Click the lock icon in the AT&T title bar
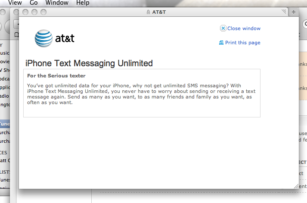This screenshot has height=203, width=307. (x=148, y=12)
